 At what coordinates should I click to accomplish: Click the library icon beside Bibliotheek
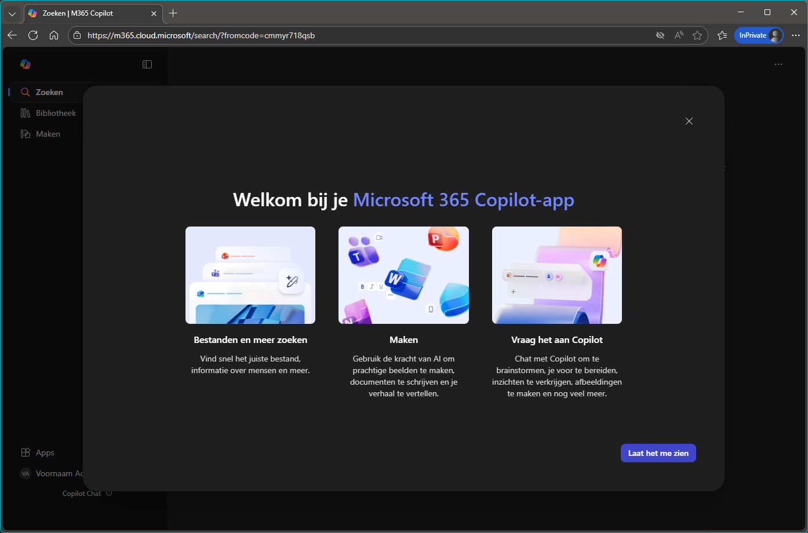pos(26,113)
